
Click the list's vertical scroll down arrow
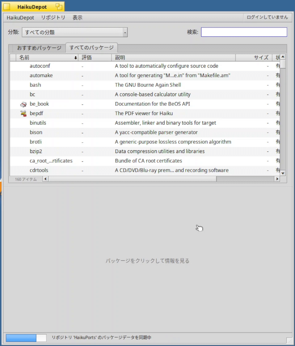(283, 173)
